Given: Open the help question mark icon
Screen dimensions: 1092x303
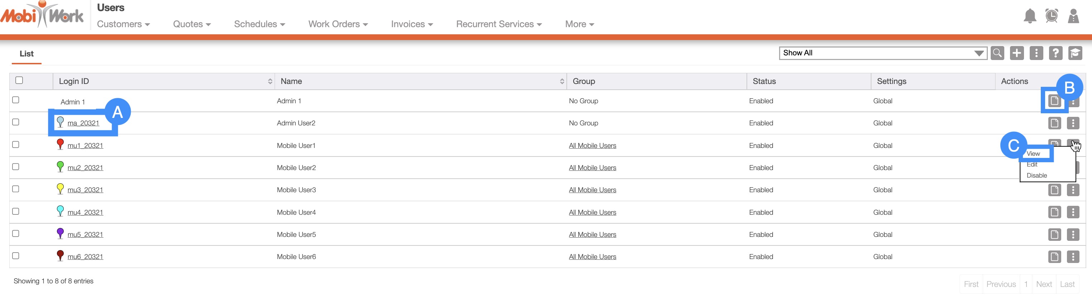Looking at the screenshot, I should [1055, 53].
